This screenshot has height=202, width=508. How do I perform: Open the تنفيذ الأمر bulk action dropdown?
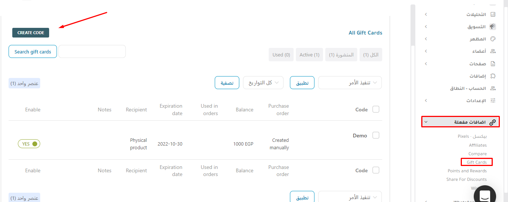click(x=350, y=83)
